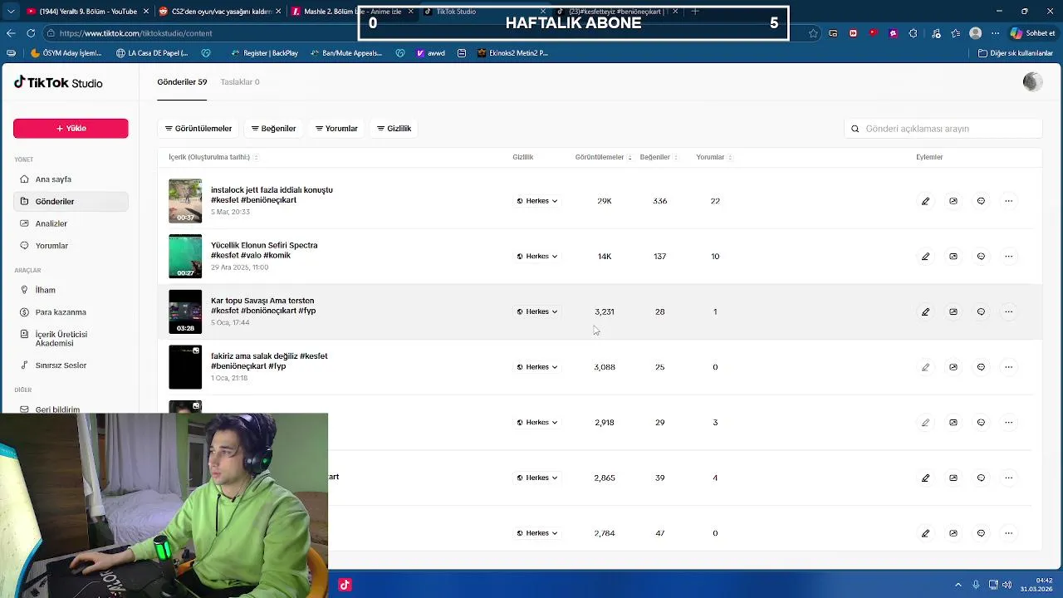The height and width of the screenshot is (598, 1063).
Task: Go to Ana sayfa in sidebar
Action: 71,179
